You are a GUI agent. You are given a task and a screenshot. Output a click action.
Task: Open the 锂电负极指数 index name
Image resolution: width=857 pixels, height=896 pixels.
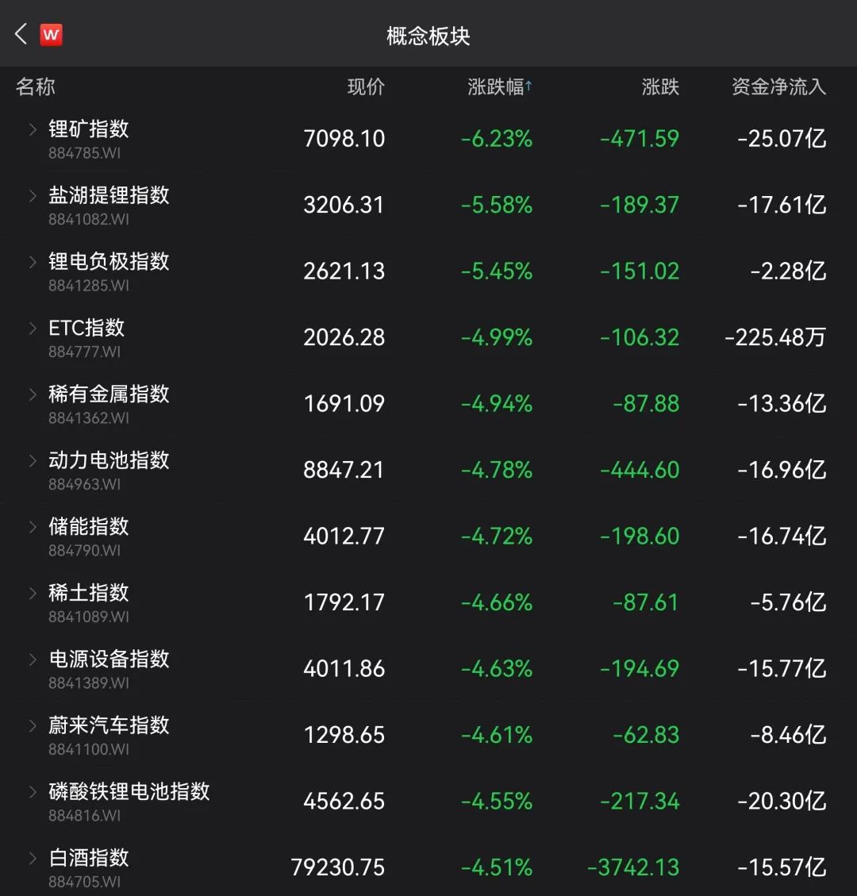pos(110,262)
